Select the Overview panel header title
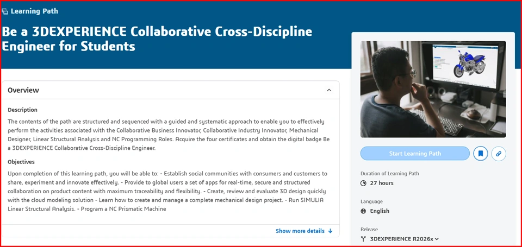Image resolution: width=522 pixels, height=247 pixels. pyautogui.click(x=23, y=90)
